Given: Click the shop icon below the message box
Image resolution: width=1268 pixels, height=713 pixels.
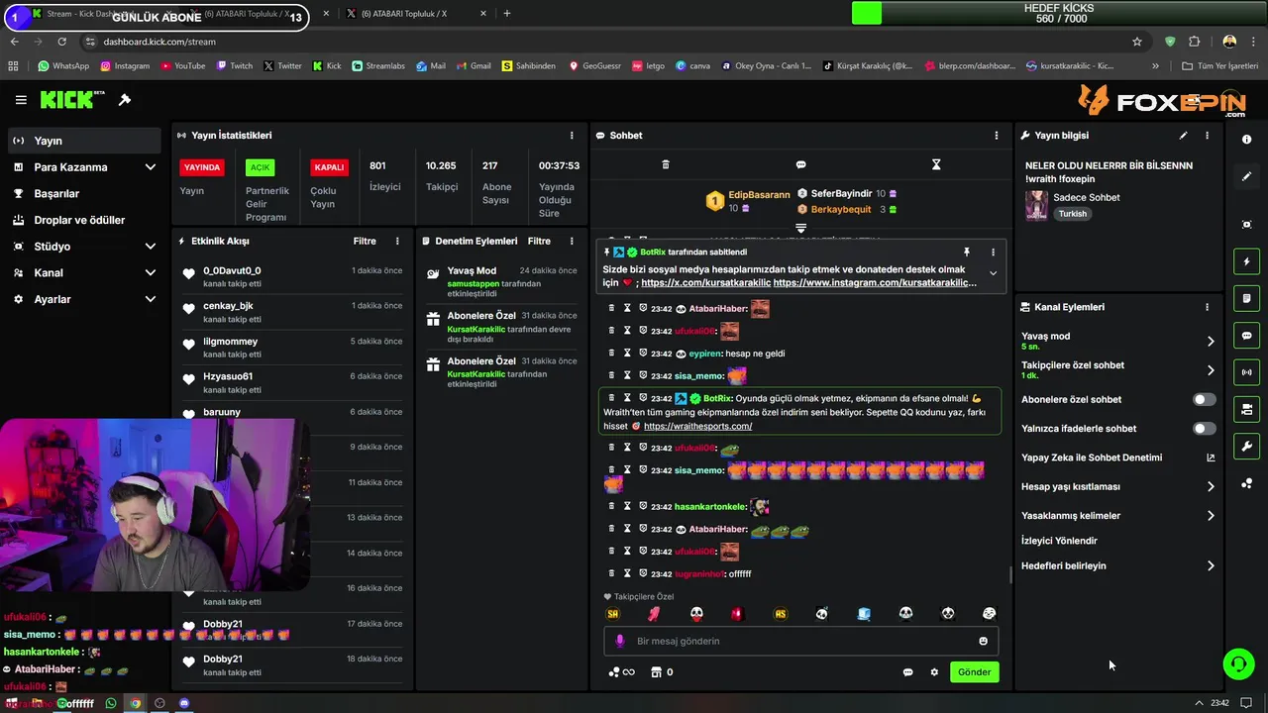Looking at the screenshot, I should (x=656, y=672).
